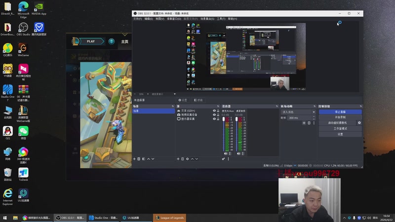395x222 pixels.
Task: Toggle visibility of display capture source
Action: pos(214,119)
